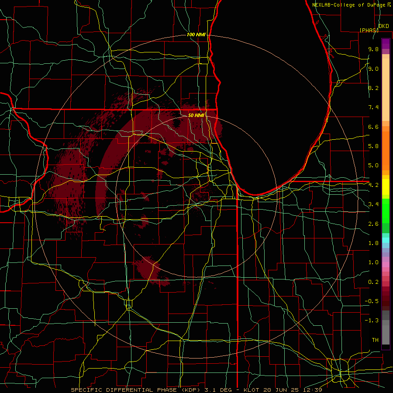Pick the bright yellow color bar segment
Image resolution: width=393 pixels, height=393 pixels.
point(386,187)
